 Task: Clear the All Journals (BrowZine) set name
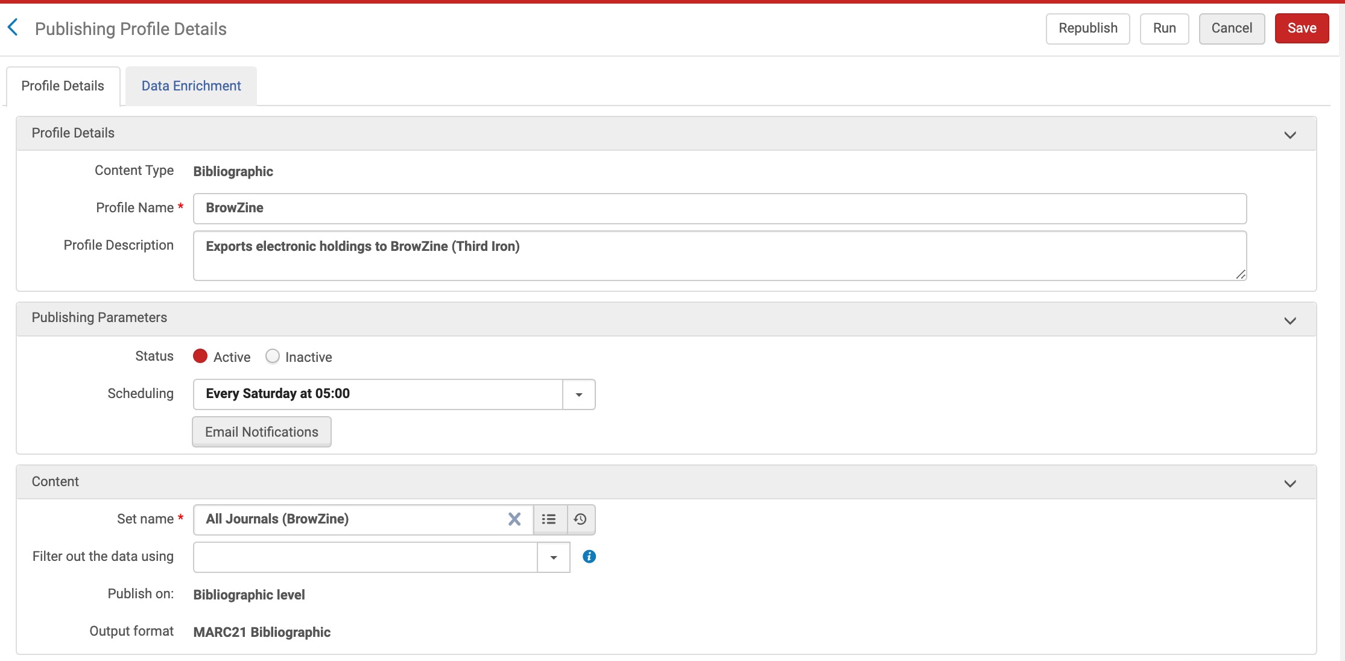(514, 519)
